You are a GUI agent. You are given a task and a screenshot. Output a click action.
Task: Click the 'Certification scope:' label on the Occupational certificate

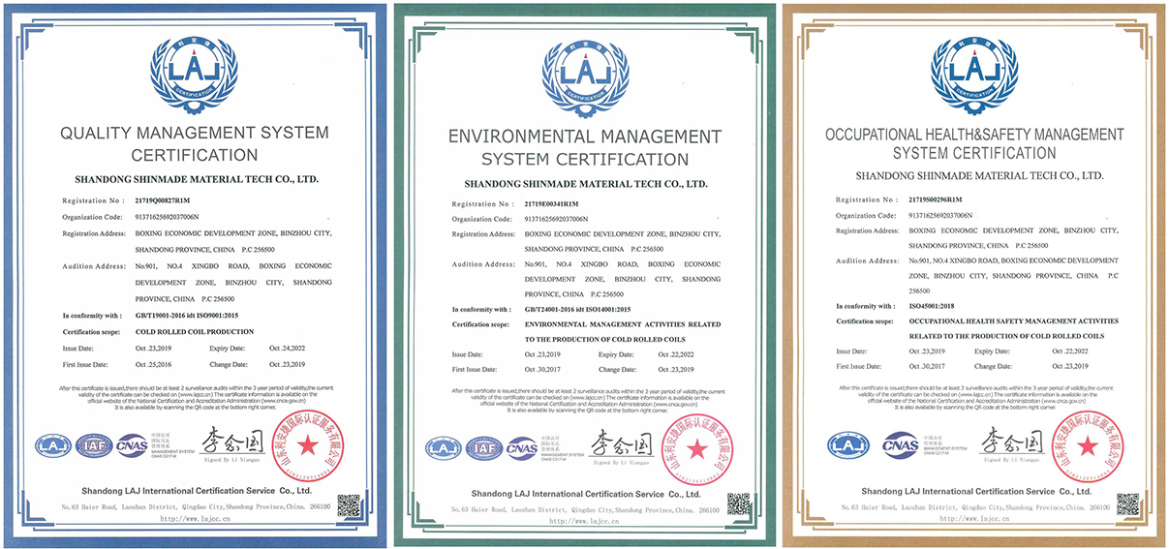pos(865,320)
